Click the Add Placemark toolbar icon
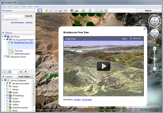163x113 pixels. [x=46, y=10]
